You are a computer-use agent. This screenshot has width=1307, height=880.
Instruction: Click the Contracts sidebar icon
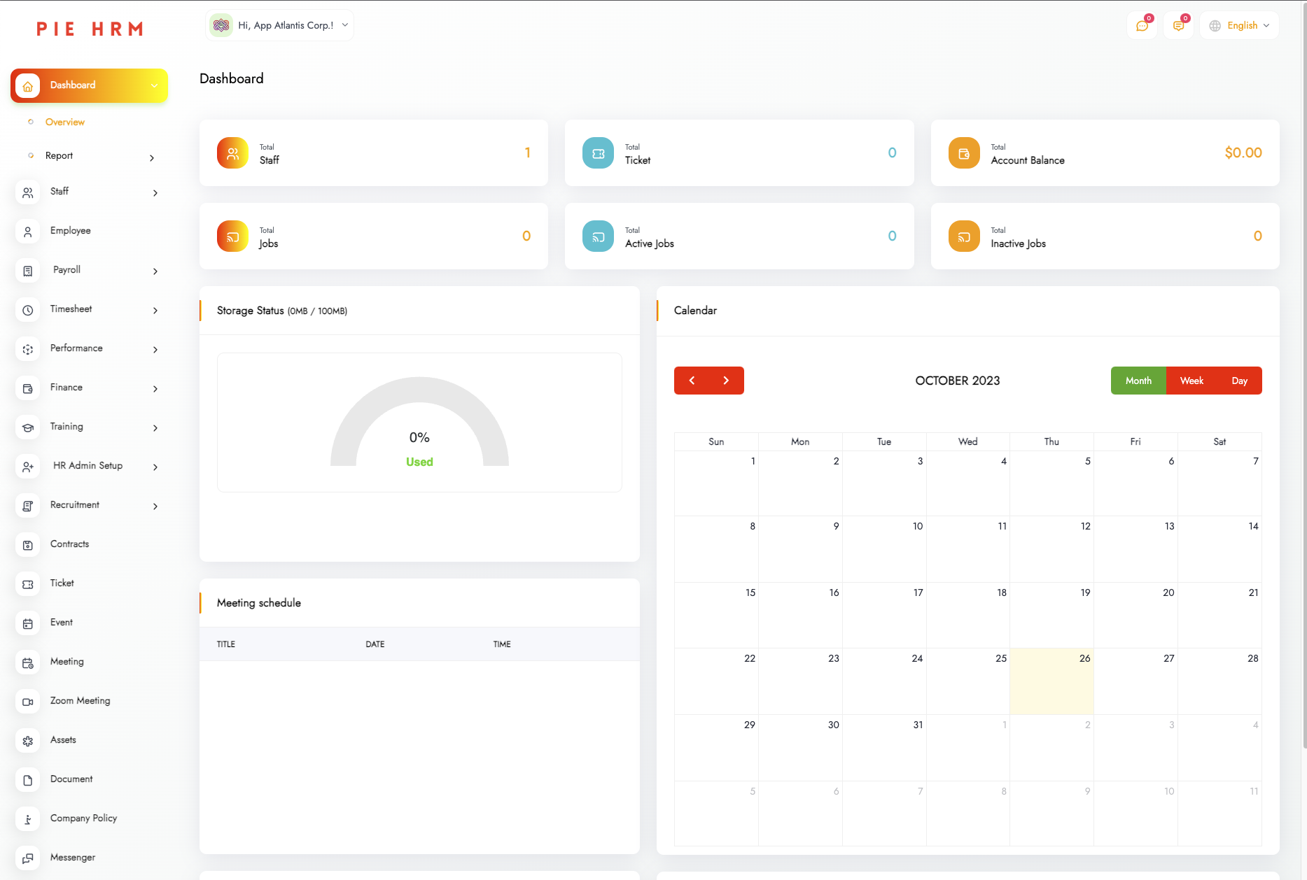tap(27, 545)
